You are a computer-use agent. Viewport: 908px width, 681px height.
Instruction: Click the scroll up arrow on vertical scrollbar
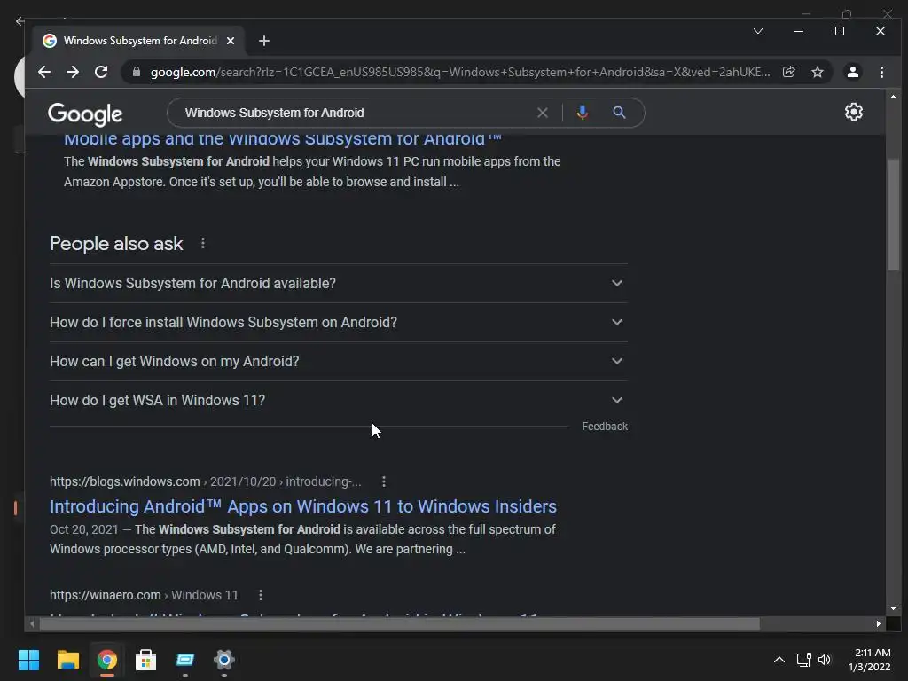pos(893,97)
